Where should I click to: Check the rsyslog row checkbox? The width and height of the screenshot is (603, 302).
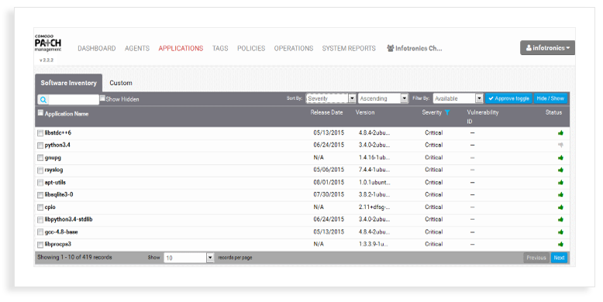click(x=40, y=170)
